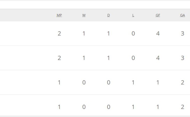
Task: Select the L column header
Action: (133, 15)
